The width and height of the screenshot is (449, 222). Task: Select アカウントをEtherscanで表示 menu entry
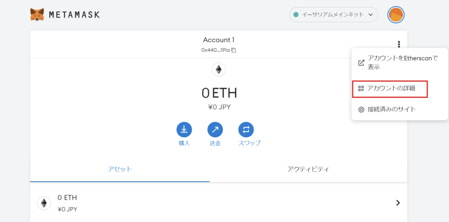pyautogui.click(x=399, y=63)
